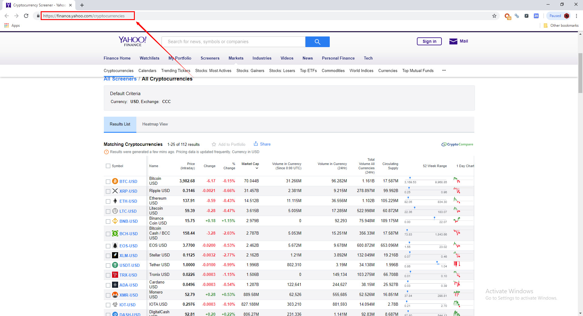583x316 pixels.
Task: Sort by Price (Intraday) column header
Action: click(188, 166)
